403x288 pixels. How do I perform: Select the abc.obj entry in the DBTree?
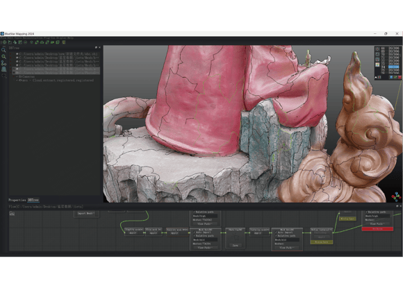click(58, 54)
